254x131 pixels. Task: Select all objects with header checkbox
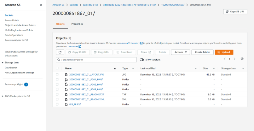click(x=57, y=68)
